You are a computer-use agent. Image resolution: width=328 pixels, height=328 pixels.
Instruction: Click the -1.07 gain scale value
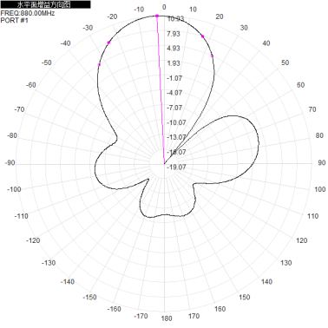174,78
